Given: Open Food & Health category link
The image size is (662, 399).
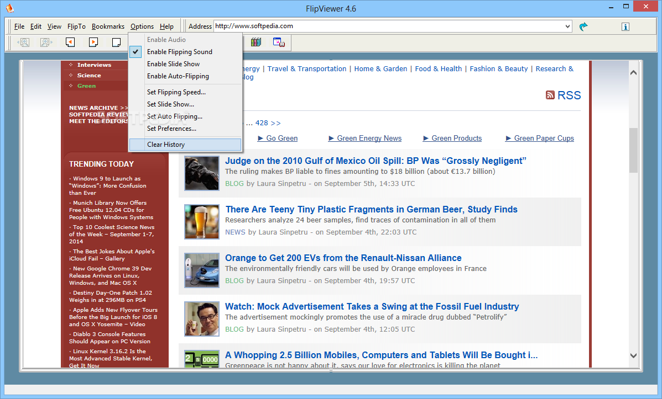Looking at the screenshot, I should click(438, 68).
